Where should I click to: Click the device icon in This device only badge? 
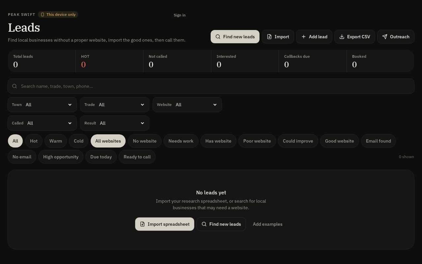(43, 15)
